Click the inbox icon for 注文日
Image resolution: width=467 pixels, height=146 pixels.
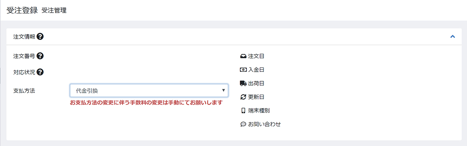point(243,56)
